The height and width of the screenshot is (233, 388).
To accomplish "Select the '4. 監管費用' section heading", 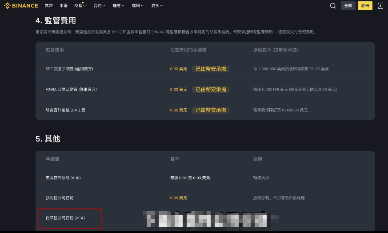I will pyautogui.click(x=56, y=20).
